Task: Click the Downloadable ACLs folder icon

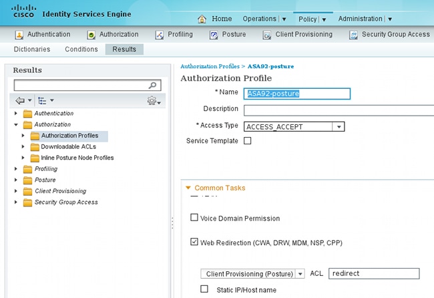Action: pyautogui.click(x=35, y=147)
